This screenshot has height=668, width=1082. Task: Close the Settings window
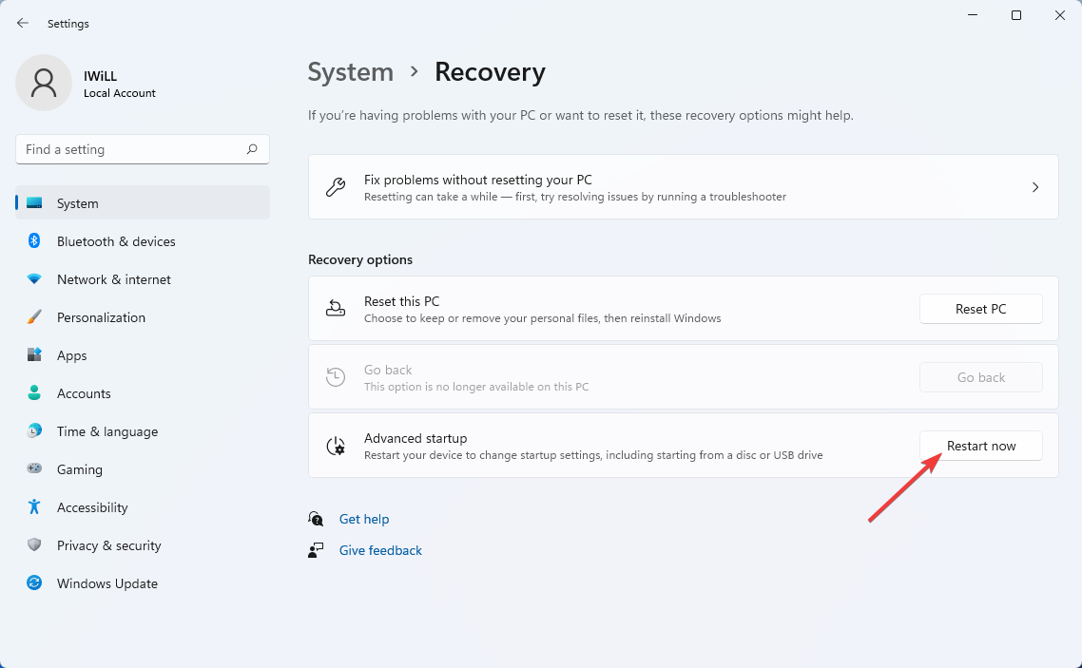point(1060,15)
